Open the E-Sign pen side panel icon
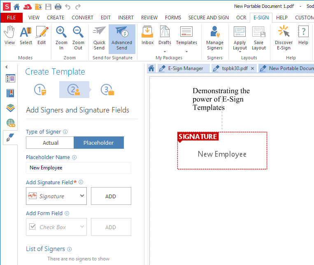Image resolution: width=314 pixels, height=265 pixels. [10, 138]
